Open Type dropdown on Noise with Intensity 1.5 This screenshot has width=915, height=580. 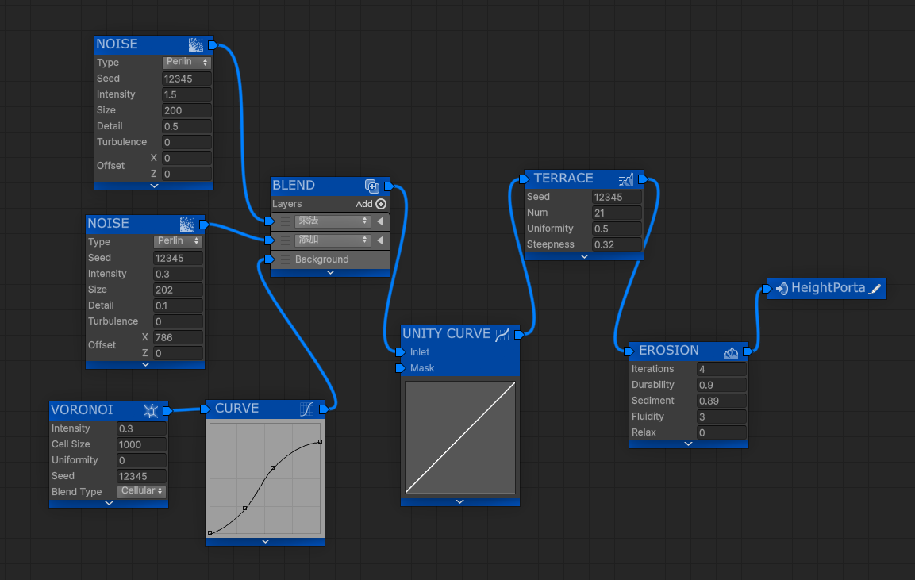(186, 62)
